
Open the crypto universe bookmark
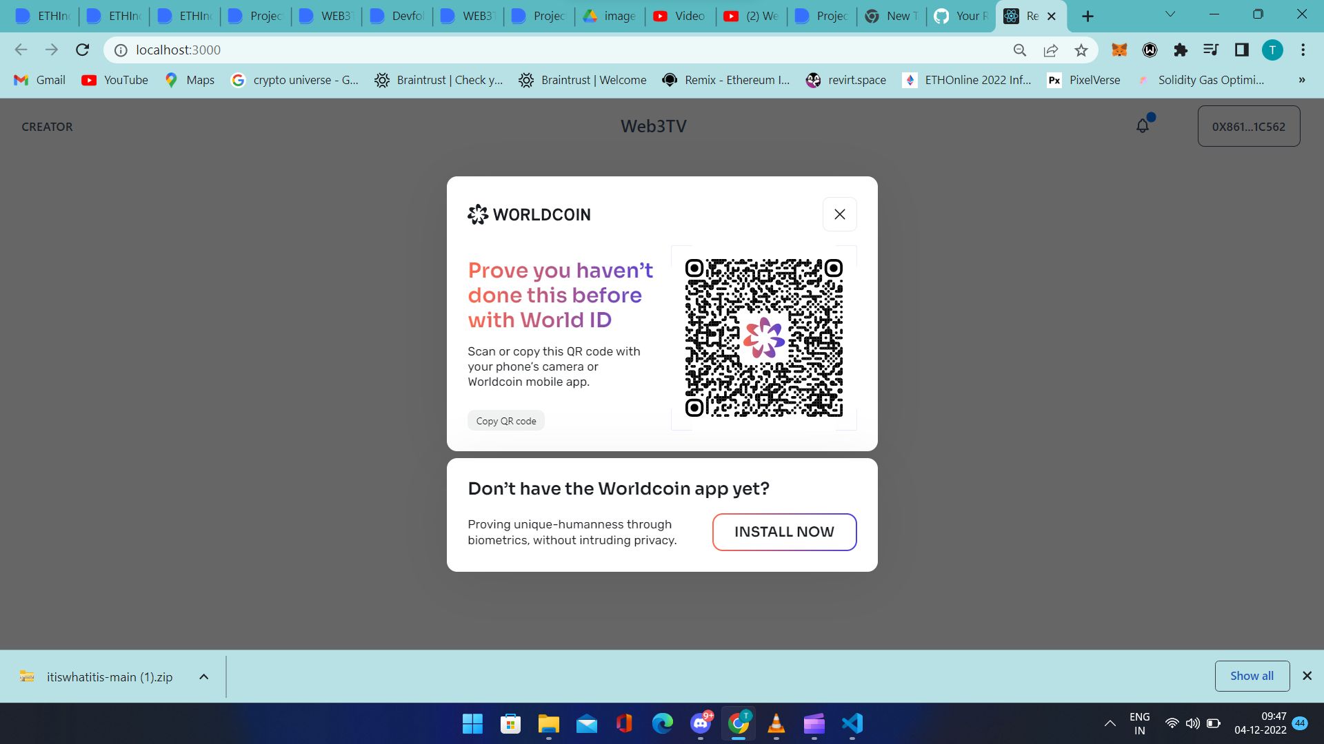click(x=294, y=80)
